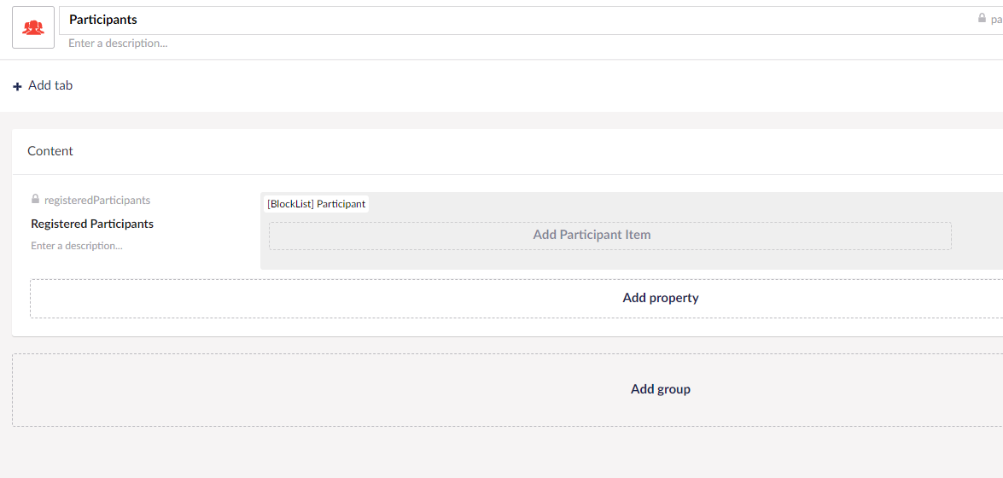Viewport: 1003px width, 478px height.
Task: Click the Add group button
Action: coord(507,390)
